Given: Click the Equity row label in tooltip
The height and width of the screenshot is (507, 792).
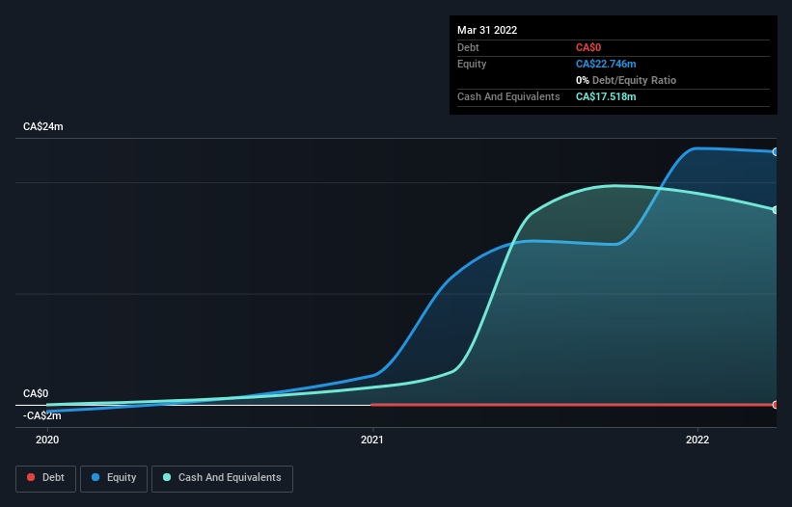Looking at the screenshot, I should coord(472,64).
